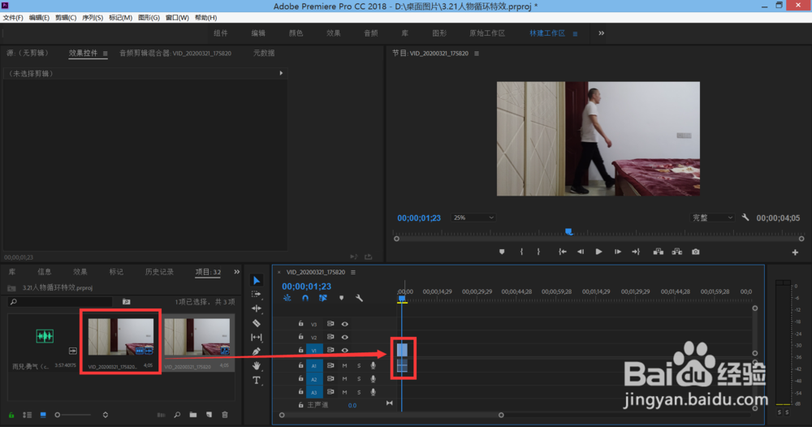Open 效果控件 panel menu

coord(105,54)
